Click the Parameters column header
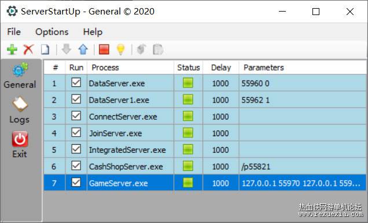Image resolution: width=368 pixels, height=223 pixels. pos(303,68)
